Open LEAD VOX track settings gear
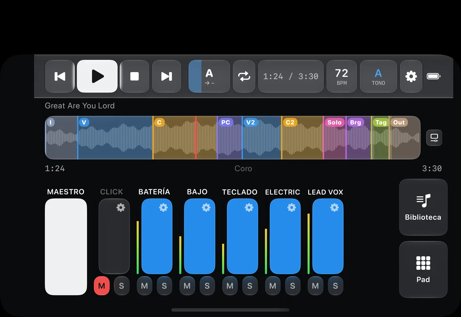The image size is (461, 317). click(x=335, y=207)
